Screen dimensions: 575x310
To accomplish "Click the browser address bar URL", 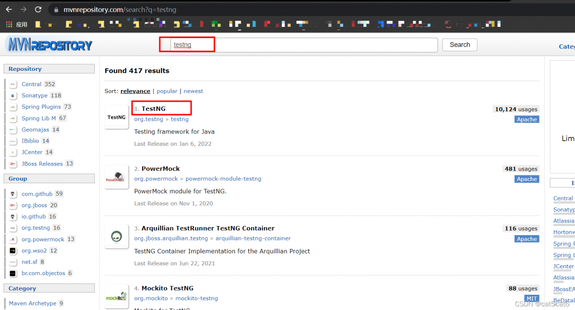I will coord(120,9).
